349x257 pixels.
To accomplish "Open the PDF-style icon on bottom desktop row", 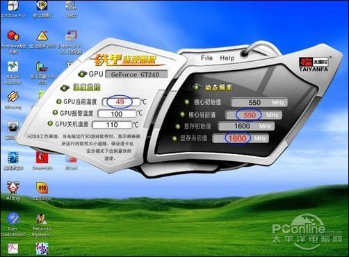I will (13, 249).
